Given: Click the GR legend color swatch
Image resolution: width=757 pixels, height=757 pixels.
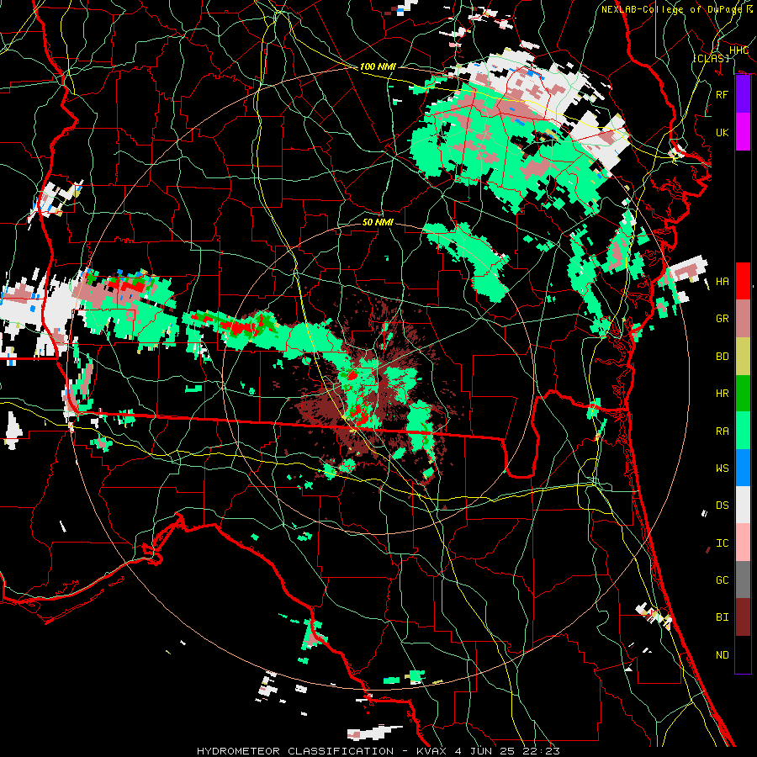Looking at the screenshot, I should [743, 318].
